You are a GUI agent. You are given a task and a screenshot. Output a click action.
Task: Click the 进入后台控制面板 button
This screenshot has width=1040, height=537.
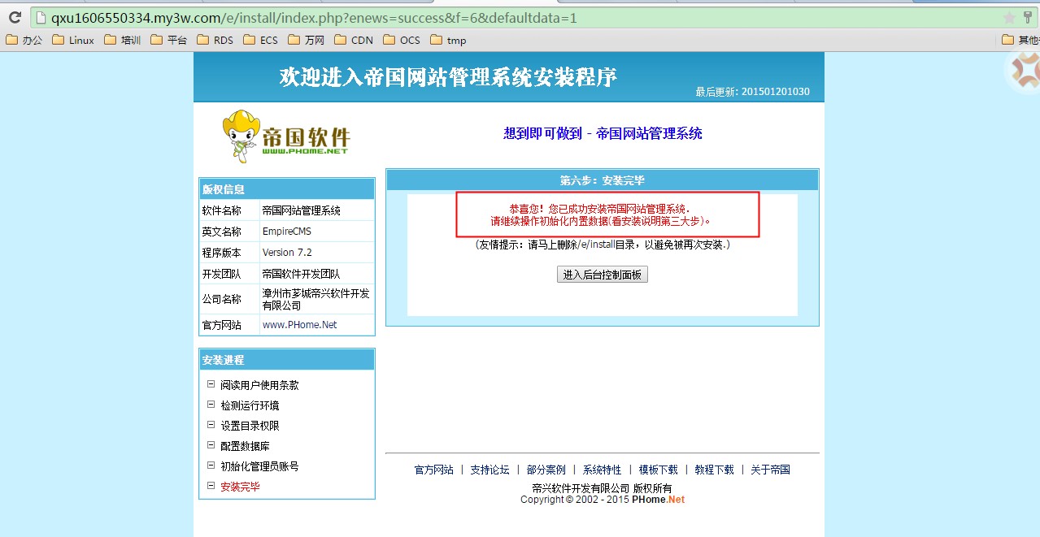pos(602,275)
